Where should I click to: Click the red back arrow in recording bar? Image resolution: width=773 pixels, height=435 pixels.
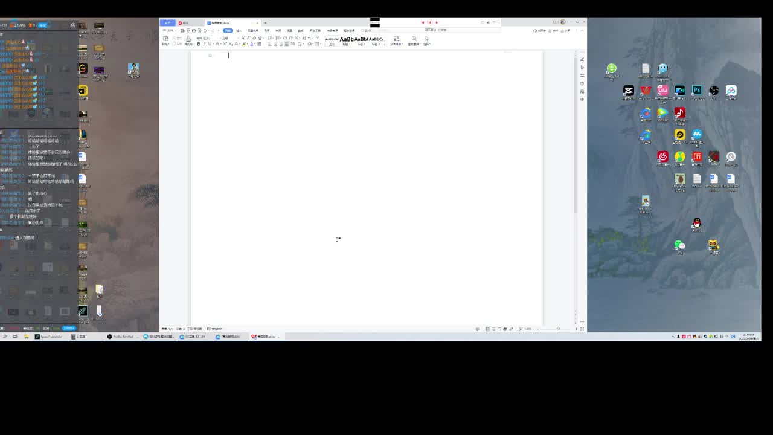click(x=423, y=22)
